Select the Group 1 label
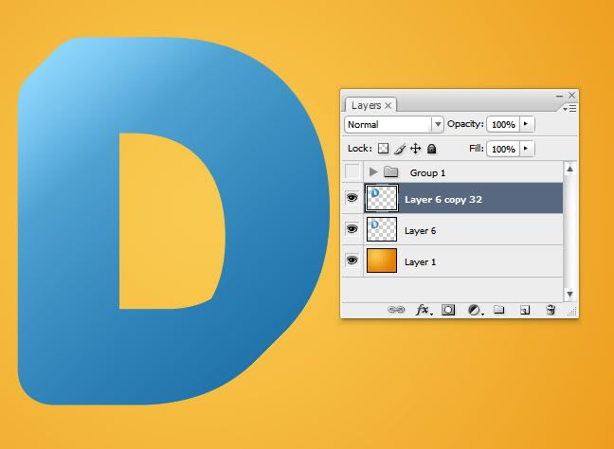The height and width of the screenshot is (449, 614). point(427,173)
